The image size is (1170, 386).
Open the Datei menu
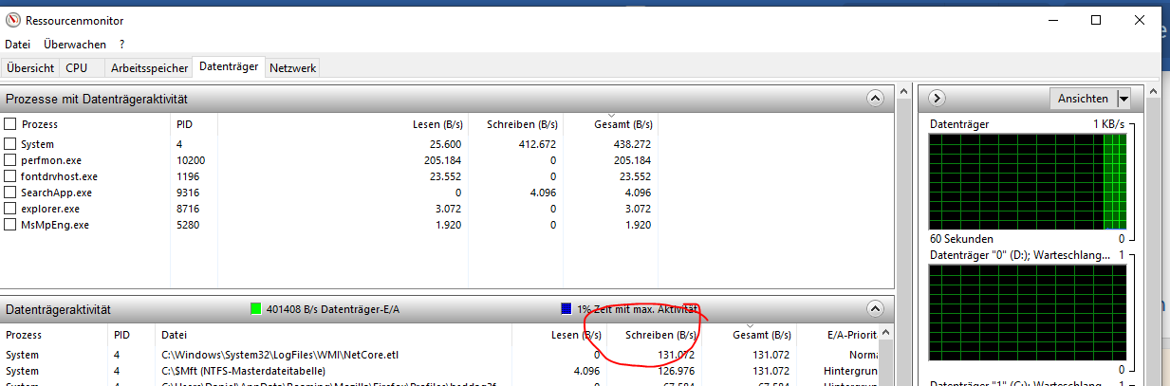[17, 45]
